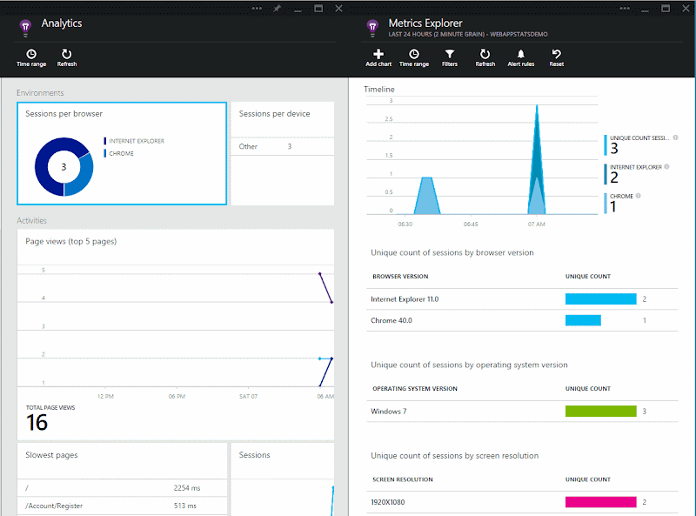Reset the Metrics Explorer charts
This screenshot has height=516, width=696.
tap(556, 57)
